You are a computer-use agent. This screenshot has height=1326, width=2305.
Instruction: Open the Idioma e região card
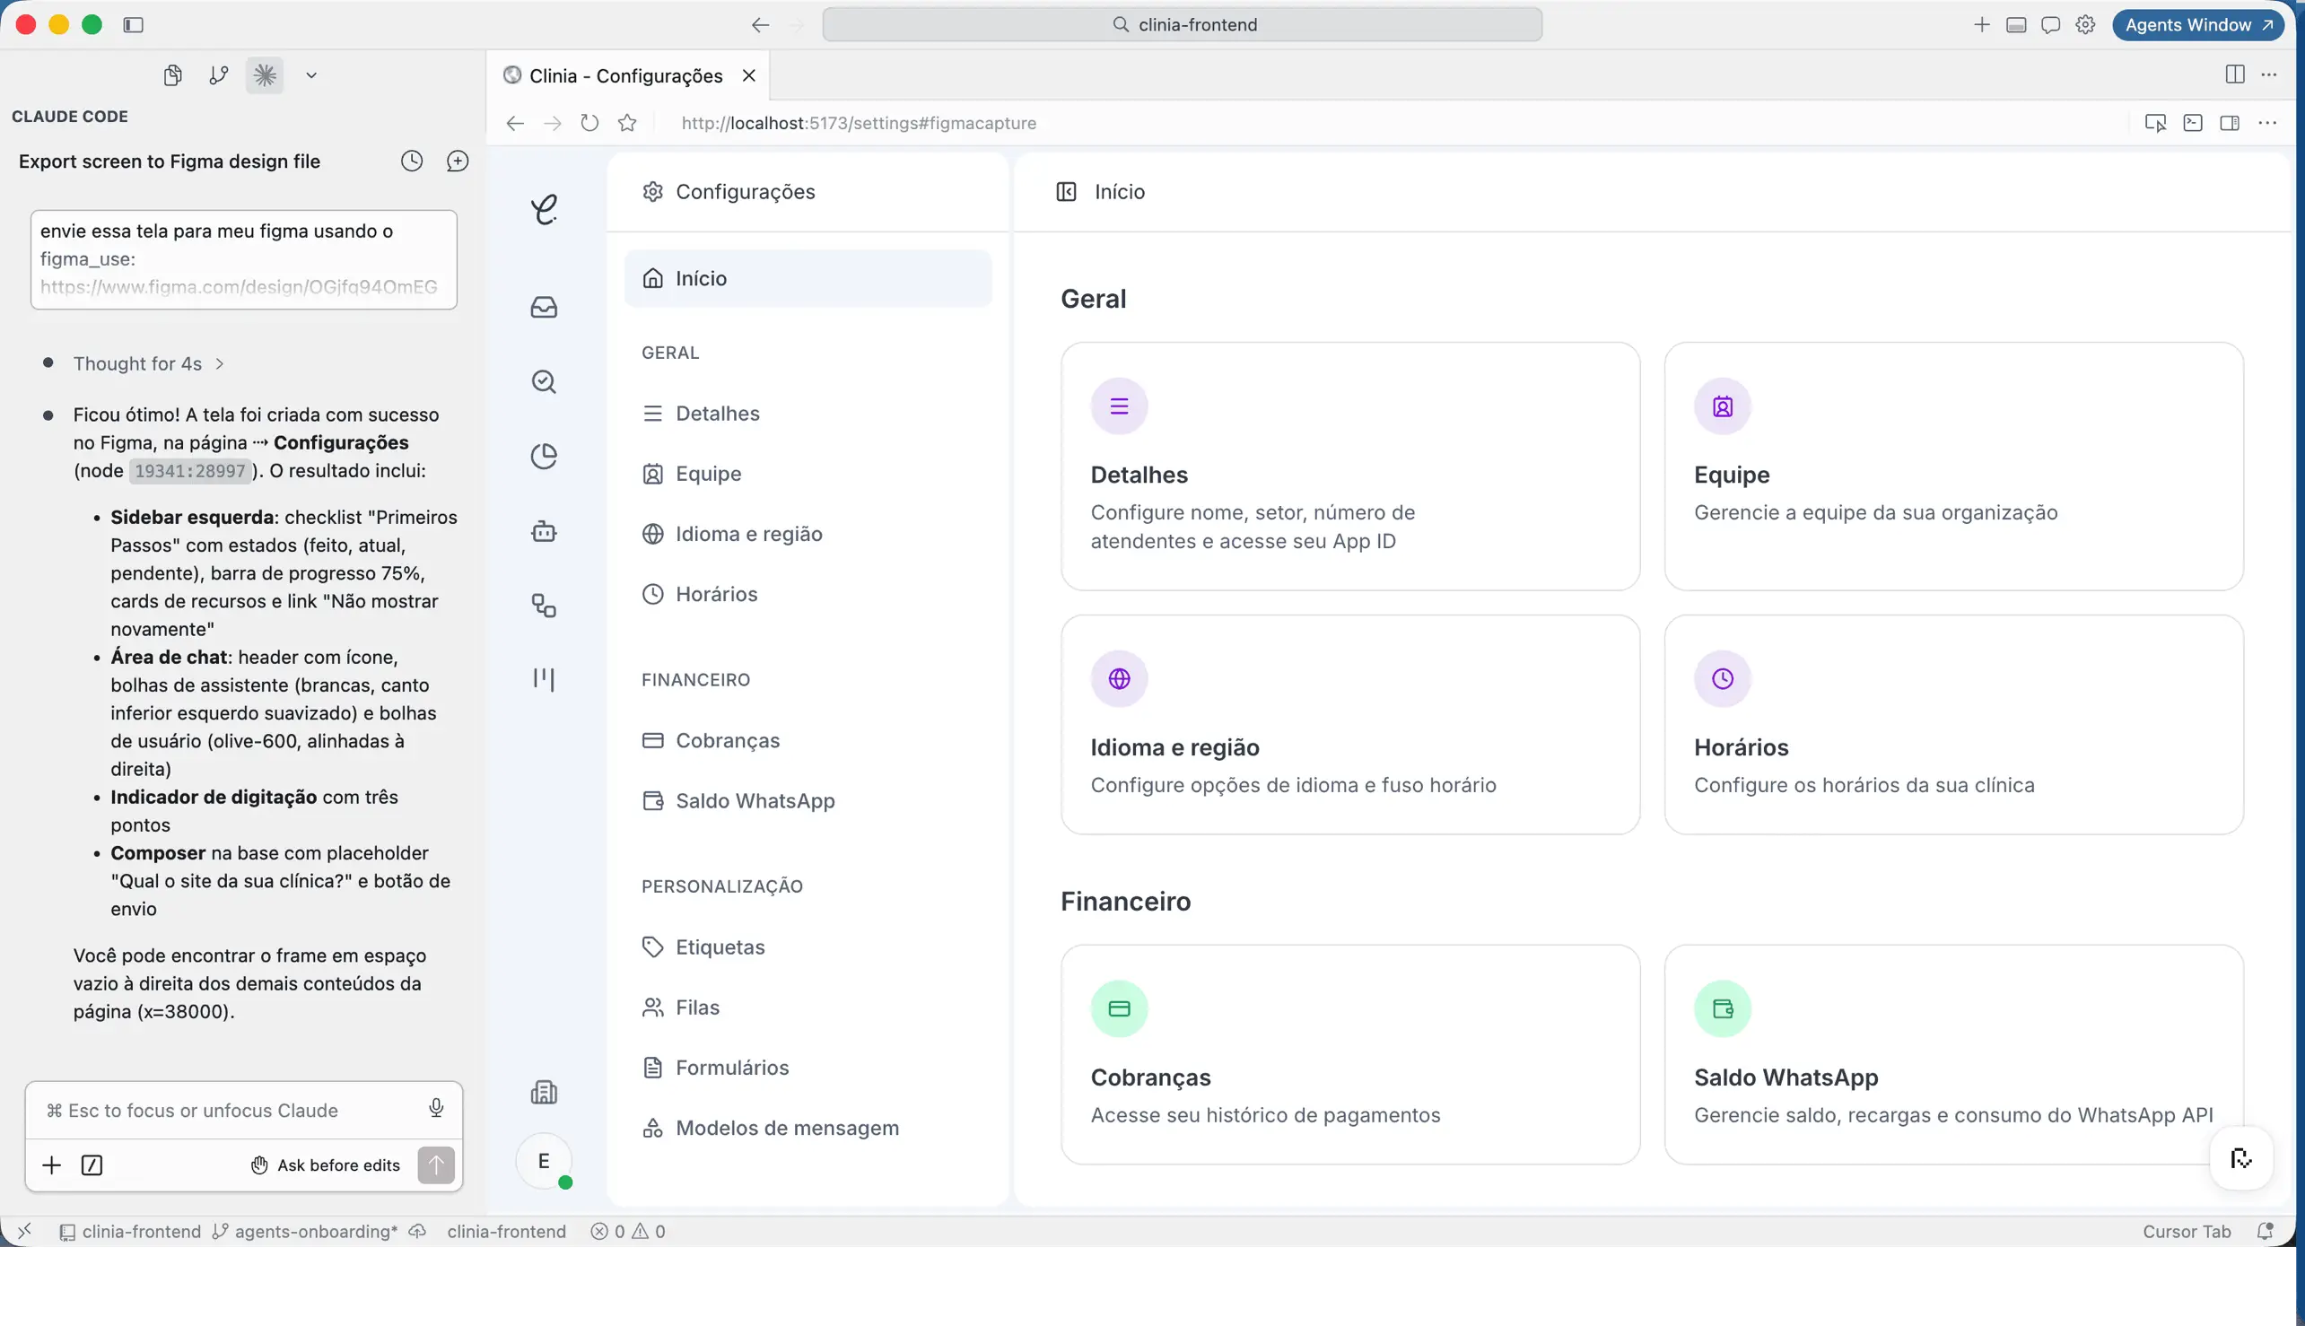[x=1349, y=725]
